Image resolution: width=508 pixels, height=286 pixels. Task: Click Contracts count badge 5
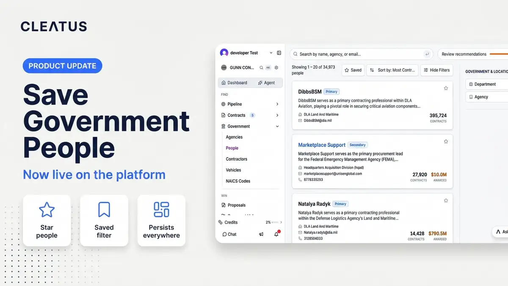(x=252, y=115)
